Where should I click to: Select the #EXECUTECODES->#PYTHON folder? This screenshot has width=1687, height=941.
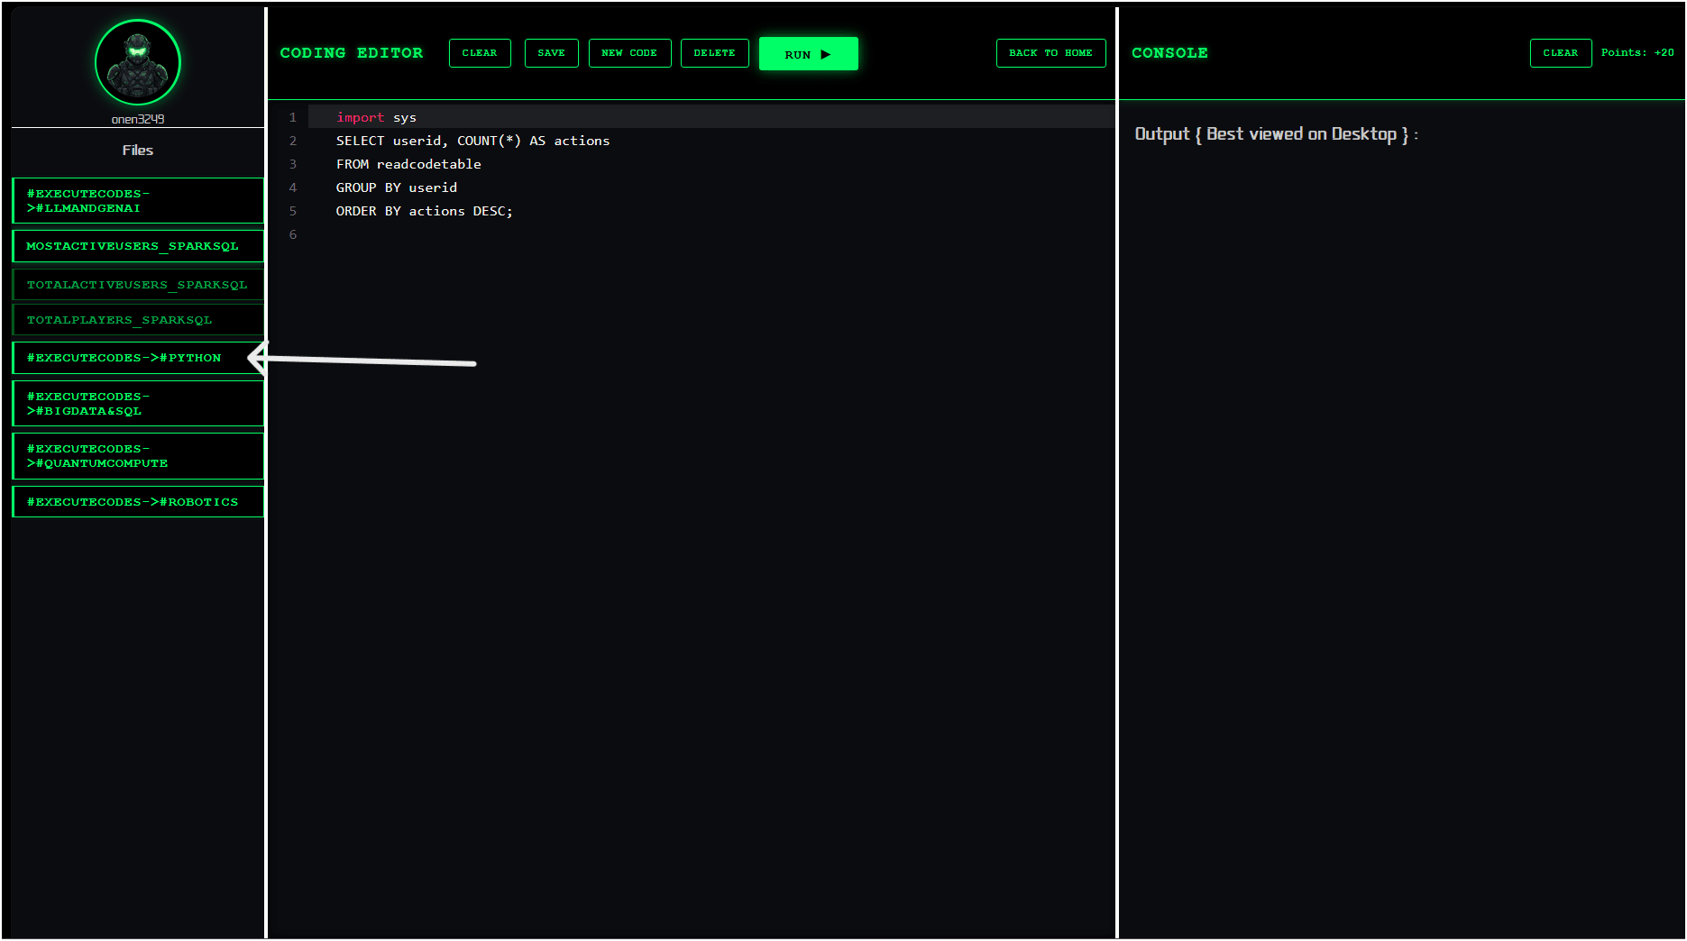138,358
